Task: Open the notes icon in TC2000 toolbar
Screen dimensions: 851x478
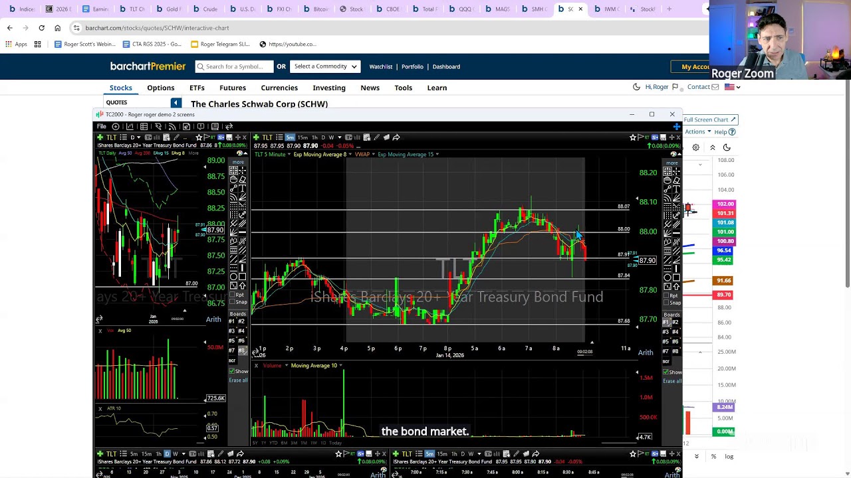Action: click(215, 126)
